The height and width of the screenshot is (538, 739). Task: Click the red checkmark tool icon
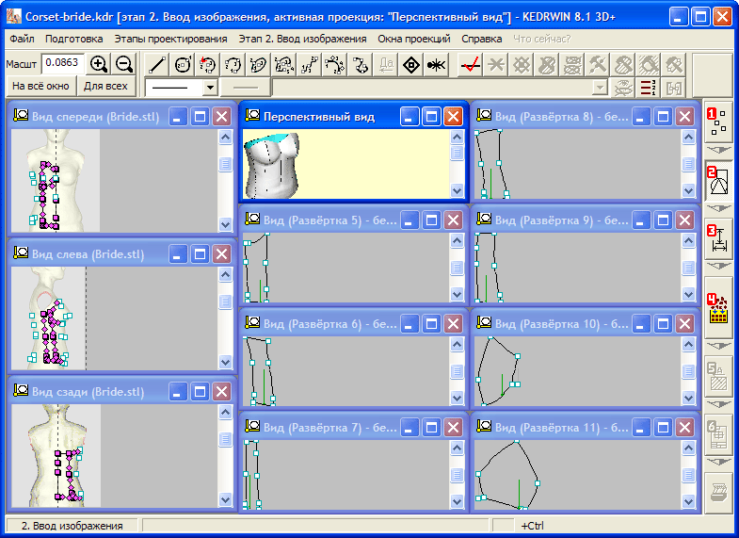471,64
